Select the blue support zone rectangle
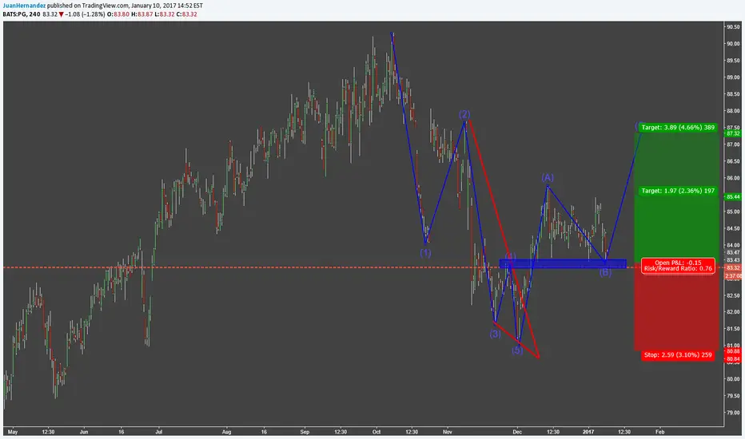 [563, 263]
